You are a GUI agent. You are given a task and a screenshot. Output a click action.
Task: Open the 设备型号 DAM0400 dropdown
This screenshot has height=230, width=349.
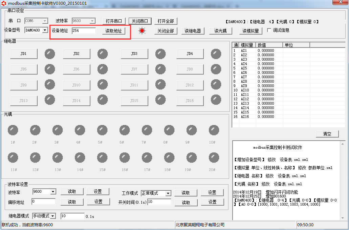[45, 30]
